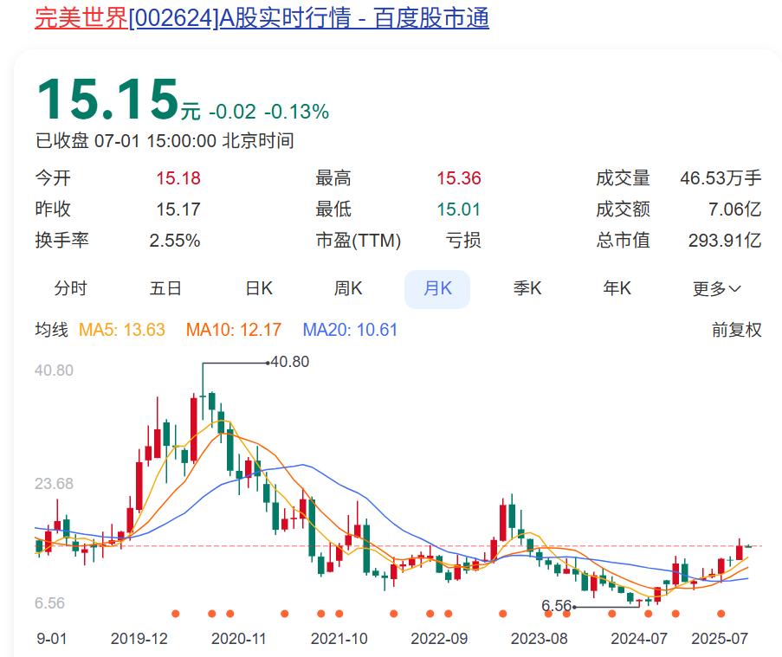782x657 pixels.
Task: Select the 五日 chart tab
Action: (165, 288)
